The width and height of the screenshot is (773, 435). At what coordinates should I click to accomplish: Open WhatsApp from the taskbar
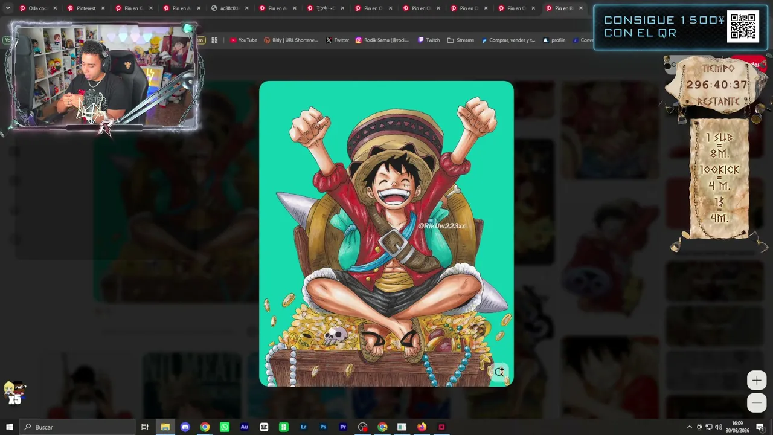[225, 427]
